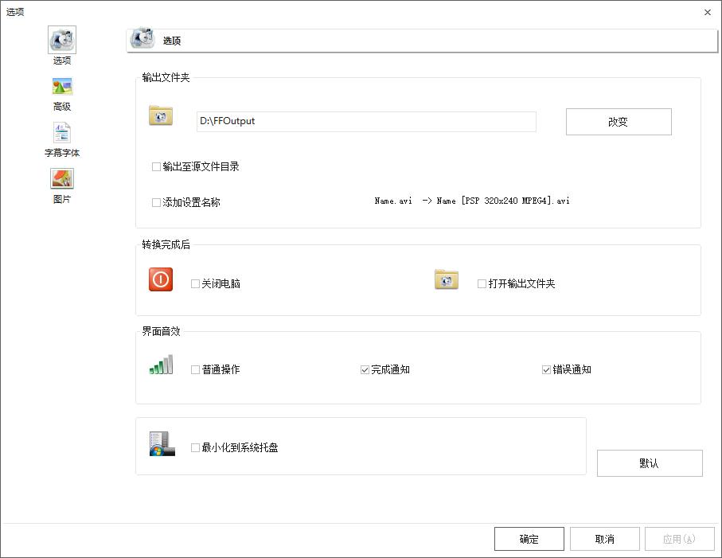The width and height of the screenshot is (722, 558).
Task: Confirm settings with 确定 button
Action: tap(529, 539)
